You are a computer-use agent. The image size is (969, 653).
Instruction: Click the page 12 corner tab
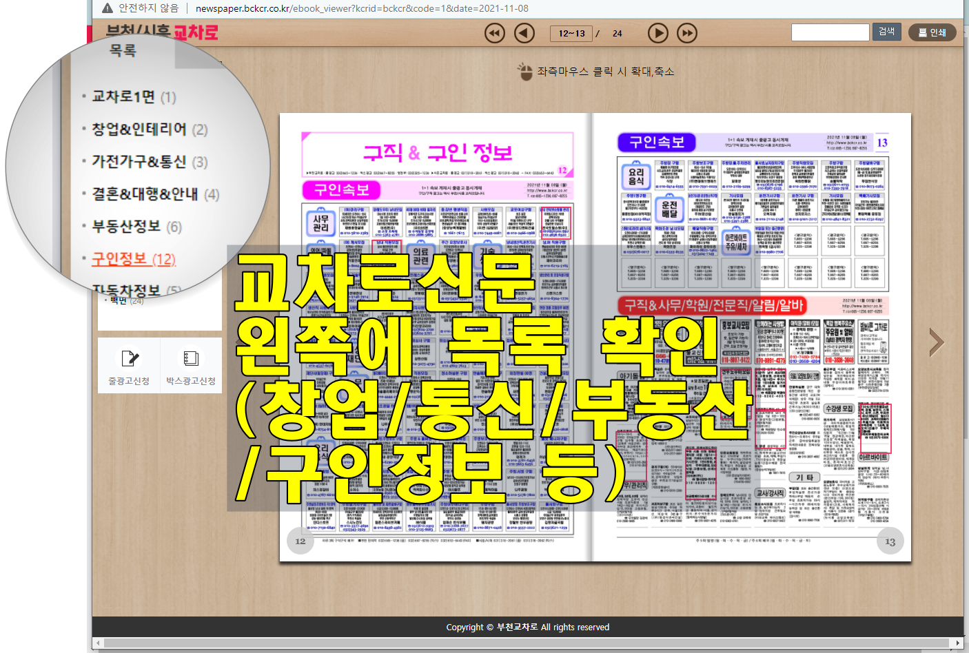[300, 541]
